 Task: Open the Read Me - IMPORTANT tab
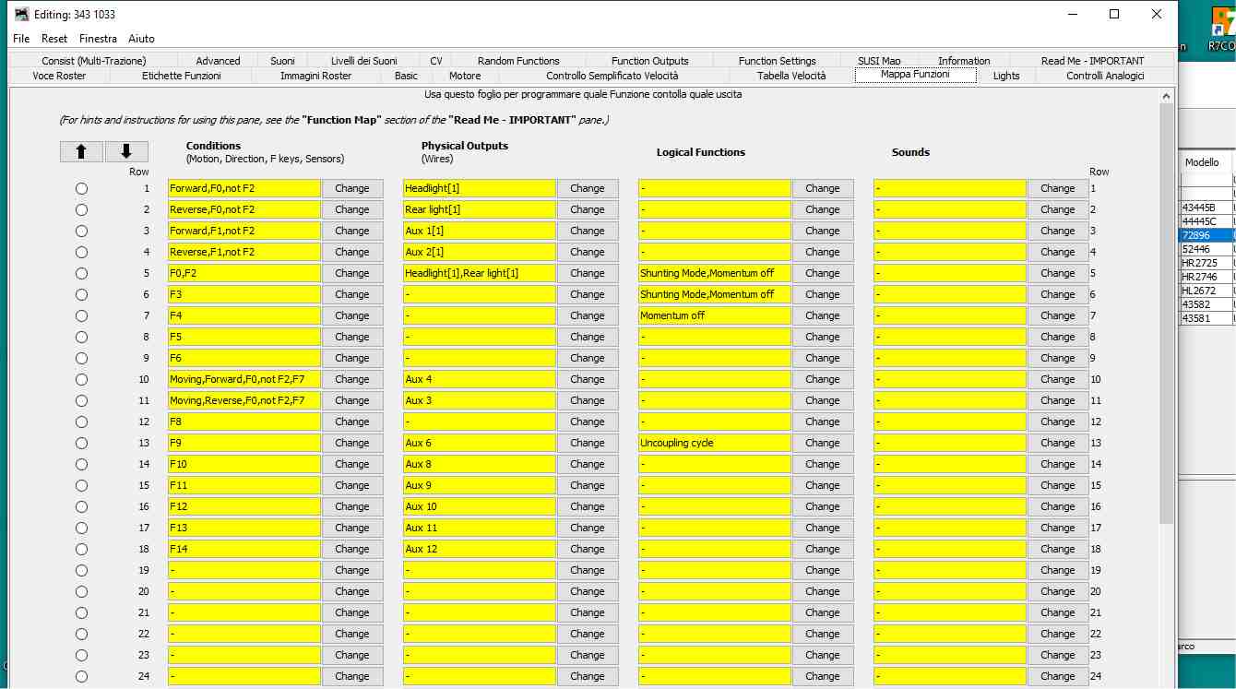tap(1092, 61)
